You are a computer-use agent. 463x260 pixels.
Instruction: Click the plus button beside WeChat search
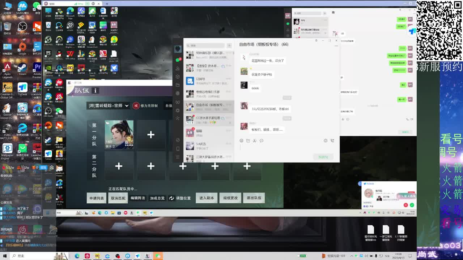pyautogui.click(x=229, y=45)
